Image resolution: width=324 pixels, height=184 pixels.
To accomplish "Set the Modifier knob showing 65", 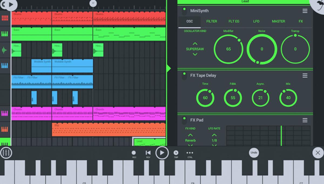I will 228,49.
